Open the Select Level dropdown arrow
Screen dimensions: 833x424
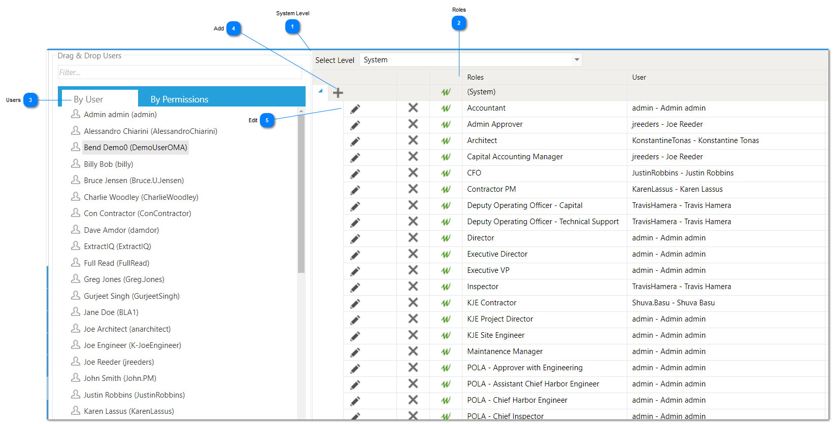[x=577, y=60]
